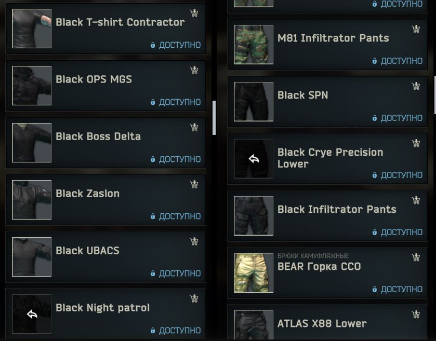The width and height of the screenshot is (436, 341).
Task: Click the cart icon on M81 Infiltrator Pants
Action: [416, 29]
